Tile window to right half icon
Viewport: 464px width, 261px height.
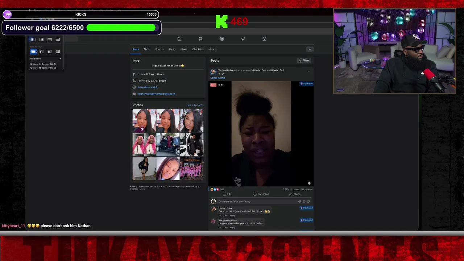tap(41, 40)
